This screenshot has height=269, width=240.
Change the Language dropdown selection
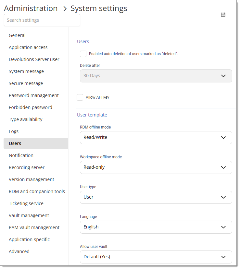(x=156, y=227)
